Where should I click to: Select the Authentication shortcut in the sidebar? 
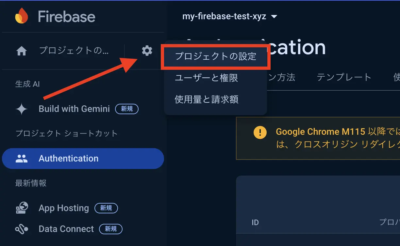coord(69,159)
